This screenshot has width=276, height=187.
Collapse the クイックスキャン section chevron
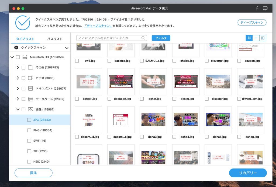pos(67,48)
